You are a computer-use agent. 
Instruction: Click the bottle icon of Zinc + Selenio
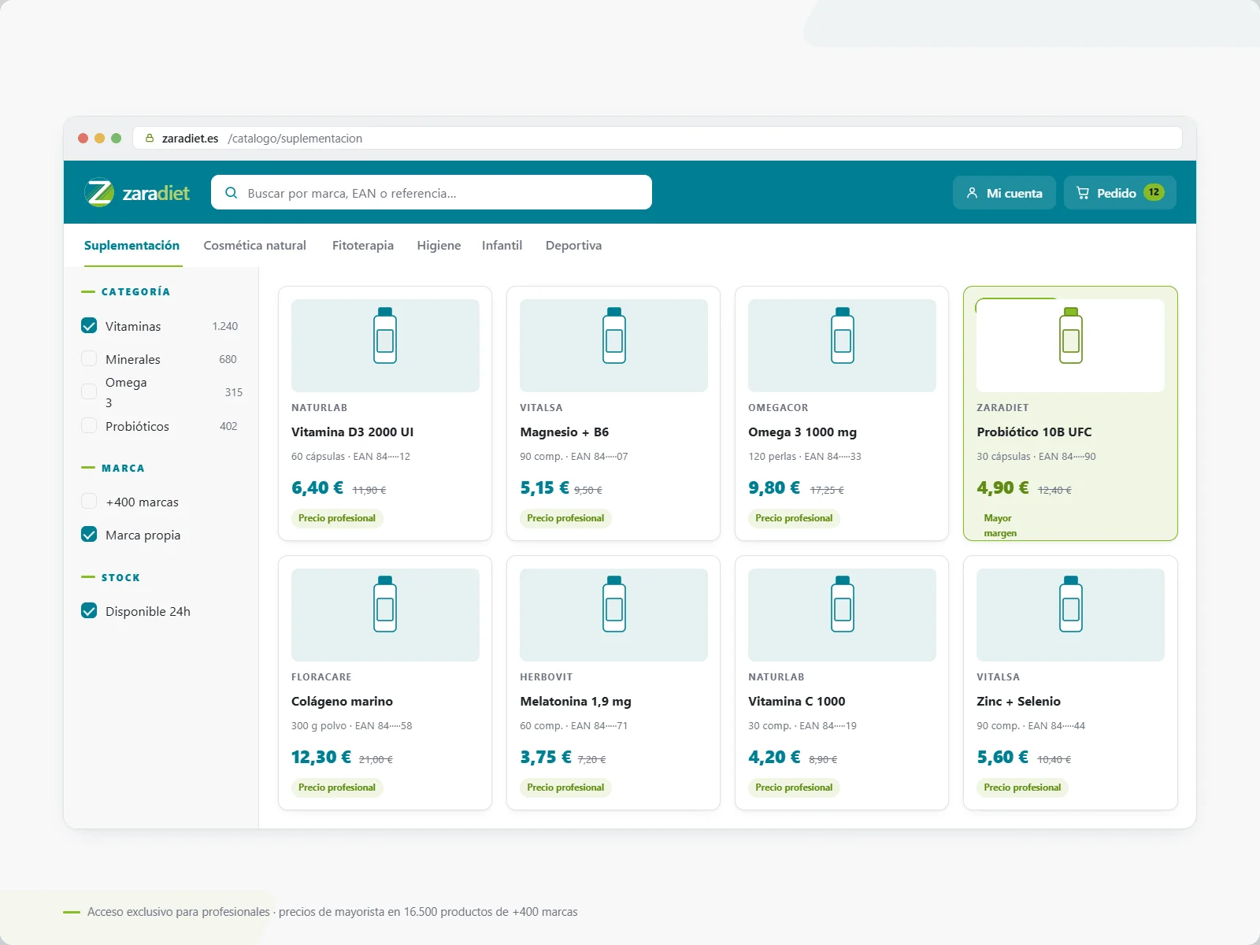tap(1071, 604)
